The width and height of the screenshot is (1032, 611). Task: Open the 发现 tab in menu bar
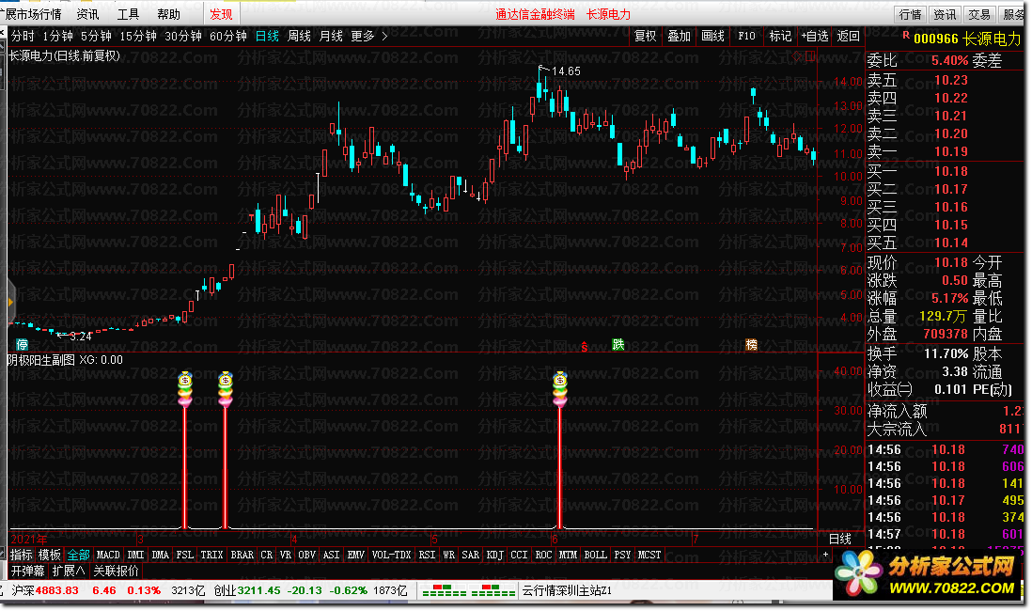[221, 14]
